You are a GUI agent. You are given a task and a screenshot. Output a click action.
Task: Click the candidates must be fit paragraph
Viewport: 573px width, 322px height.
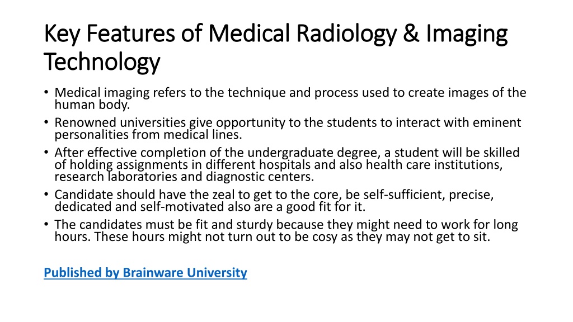coord(286,230)
